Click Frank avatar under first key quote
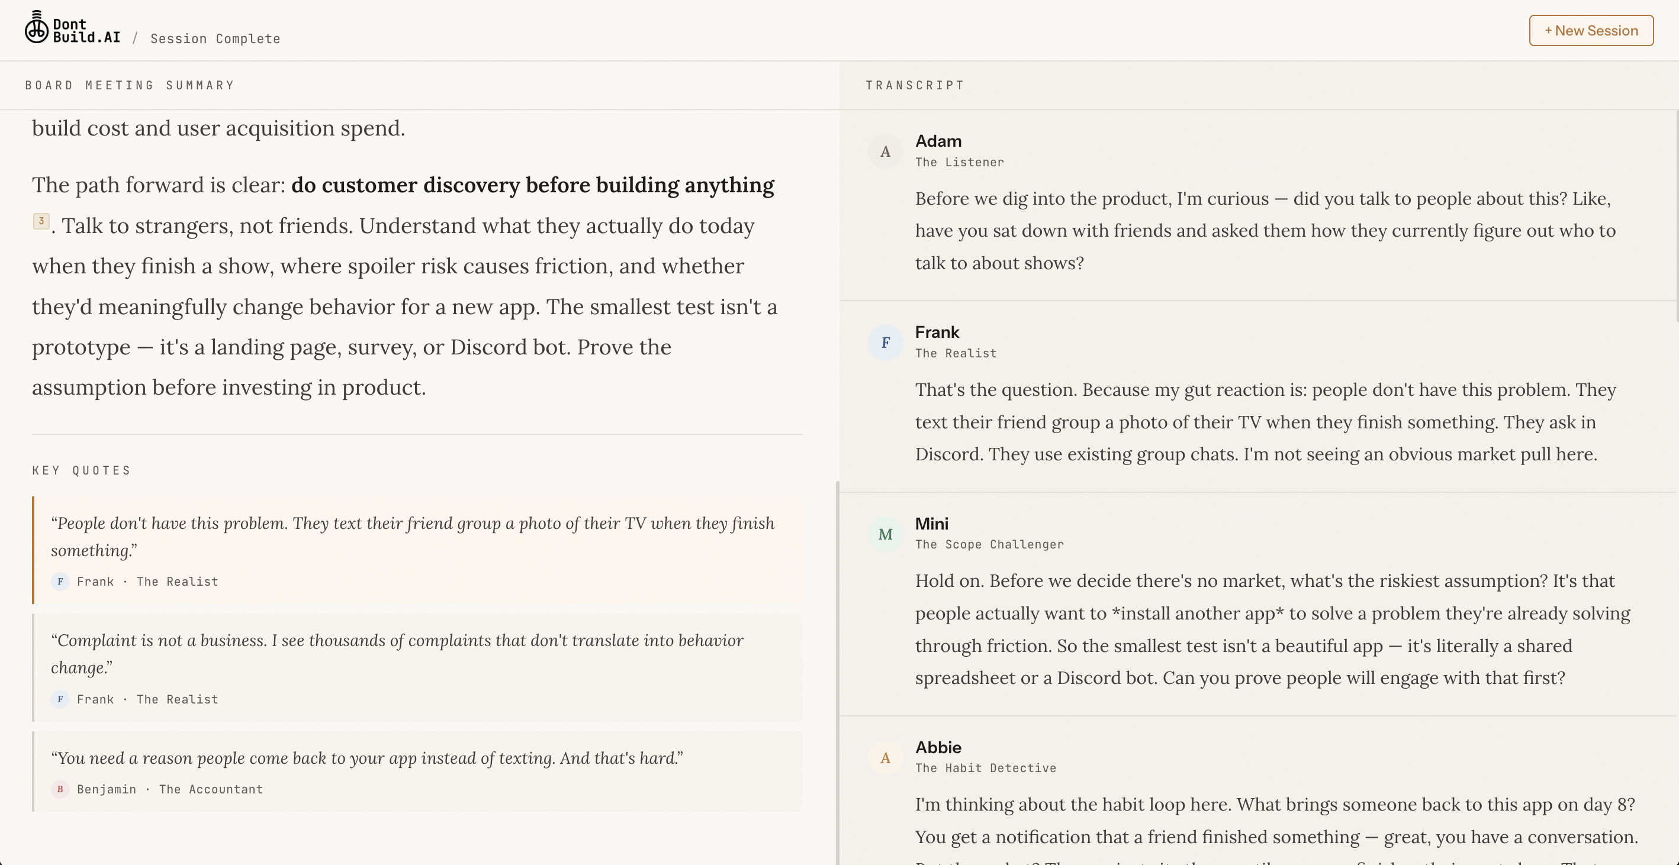 [60, 582]
